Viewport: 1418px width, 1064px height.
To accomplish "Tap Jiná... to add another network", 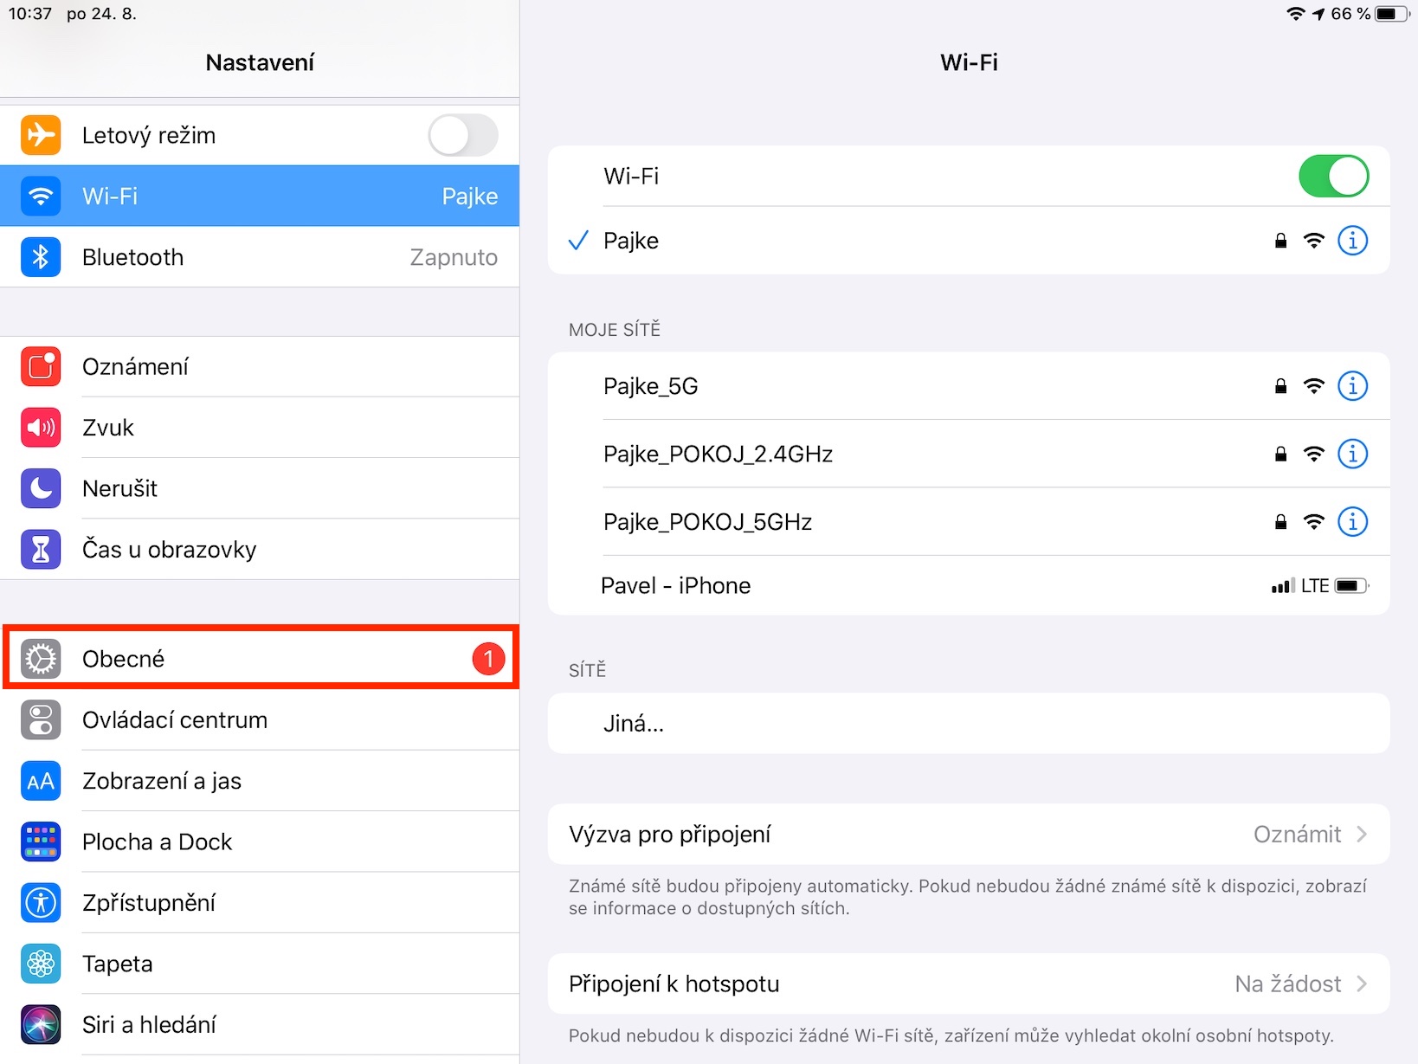I will [969, 724].
